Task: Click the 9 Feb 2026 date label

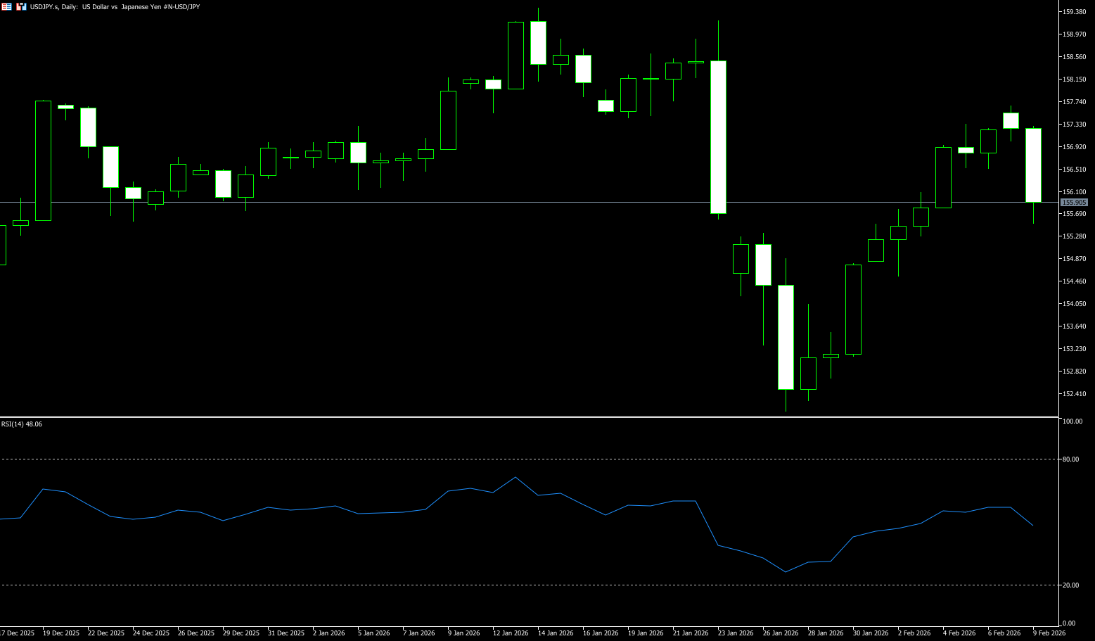Action: point(1049,633)
